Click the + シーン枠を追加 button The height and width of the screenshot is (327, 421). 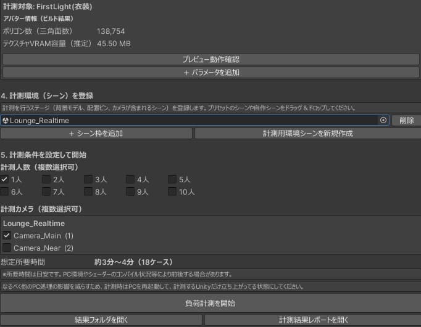pos(96,134)
